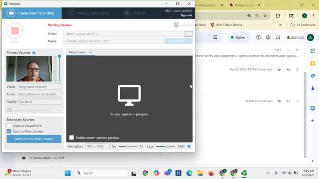319x179 pixels.
Task: Enable the Capture PowerPoint checkbox
Action: point(9,126)
